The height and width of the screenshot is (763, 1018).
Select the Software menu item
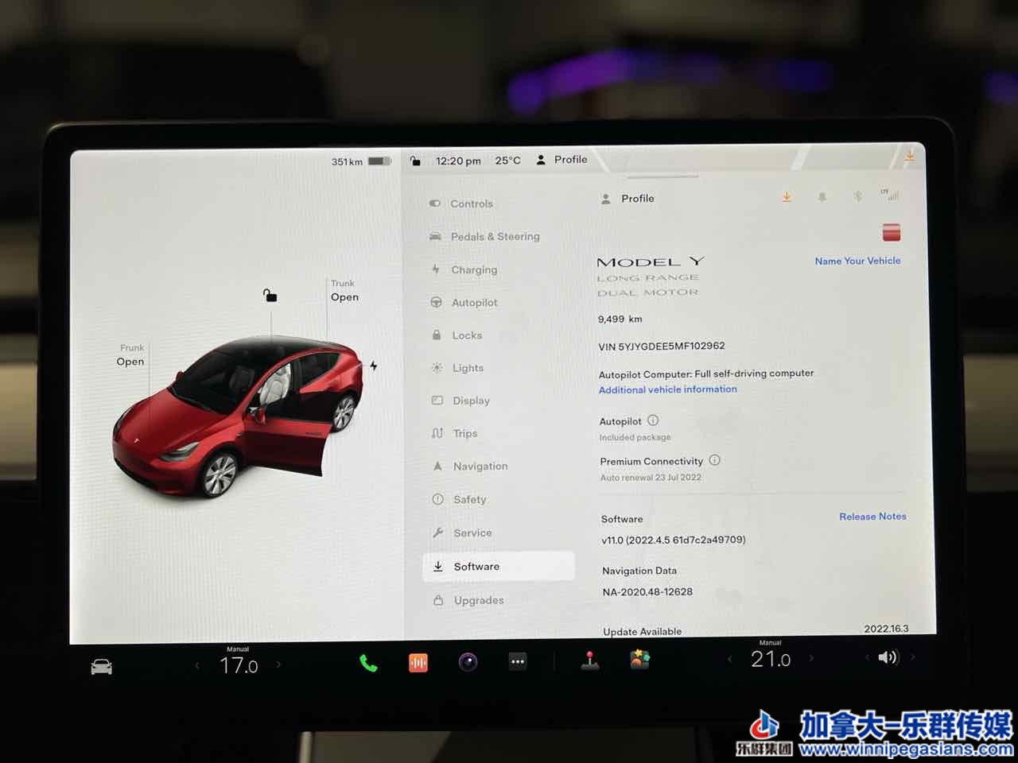[499, 566]
